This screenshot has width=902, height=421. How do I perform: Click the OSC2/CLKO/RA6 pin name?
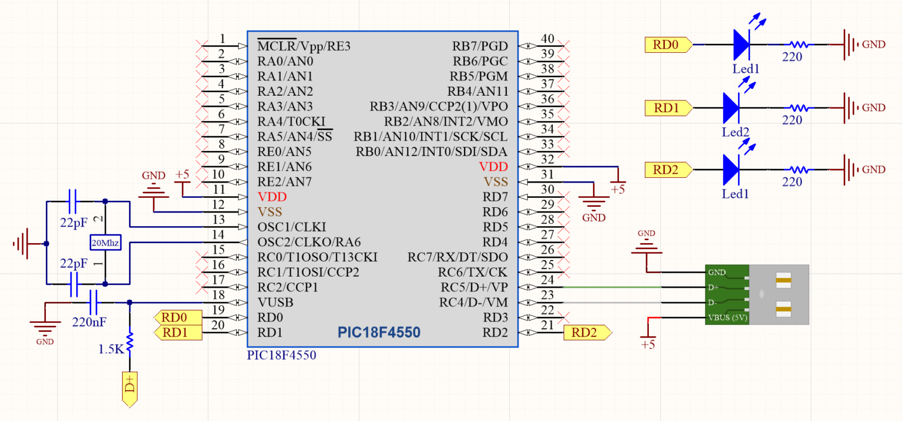coord(309,243)
